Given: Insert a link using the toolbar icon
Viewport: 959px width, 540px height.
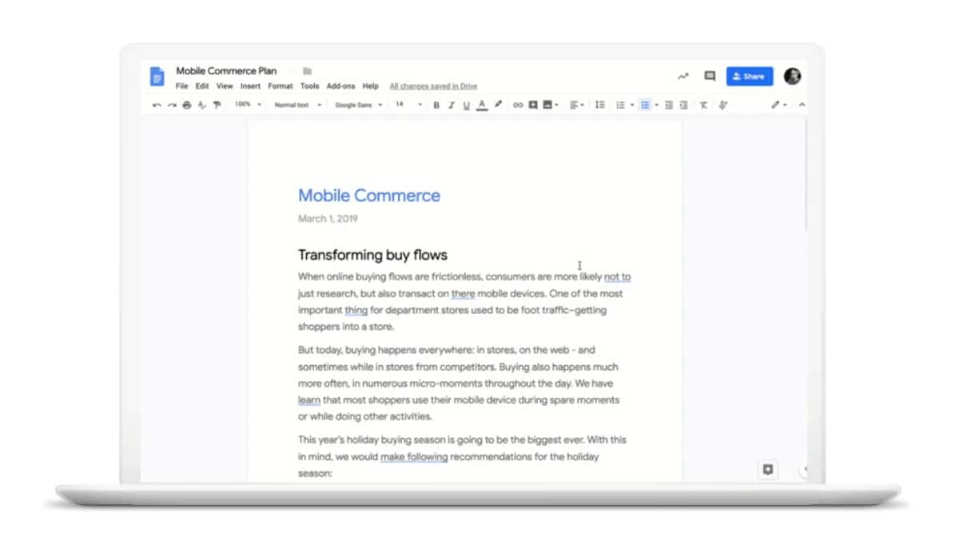Looking at the screenshot, I should coord(518,105).
